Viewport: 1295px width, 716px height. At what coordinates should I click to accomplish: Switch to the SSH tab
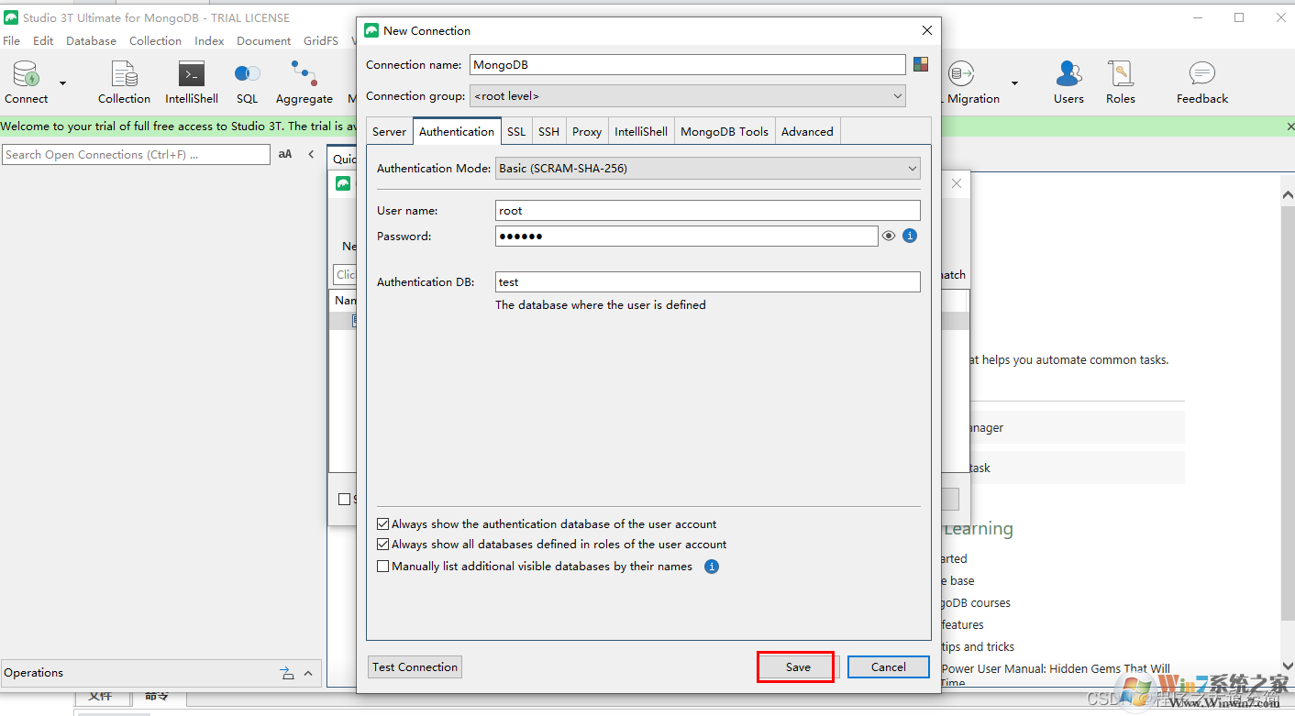coord(548,132)
